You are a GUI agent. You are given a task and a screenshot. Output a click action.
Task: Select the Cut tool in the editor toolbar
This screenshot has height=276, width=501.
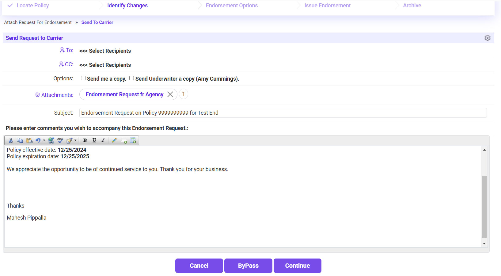[11, 140]
